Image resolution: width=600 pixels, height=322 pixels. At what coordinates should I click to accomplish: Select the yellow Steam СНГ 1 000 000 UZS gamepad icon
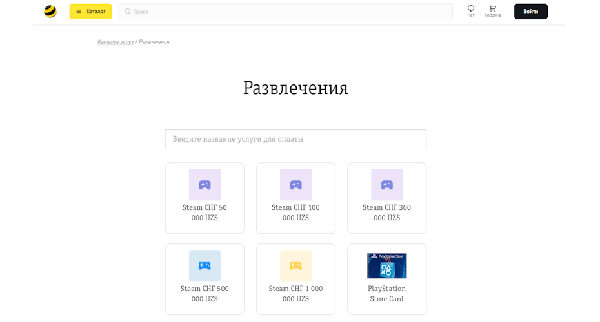coord(295,266)
